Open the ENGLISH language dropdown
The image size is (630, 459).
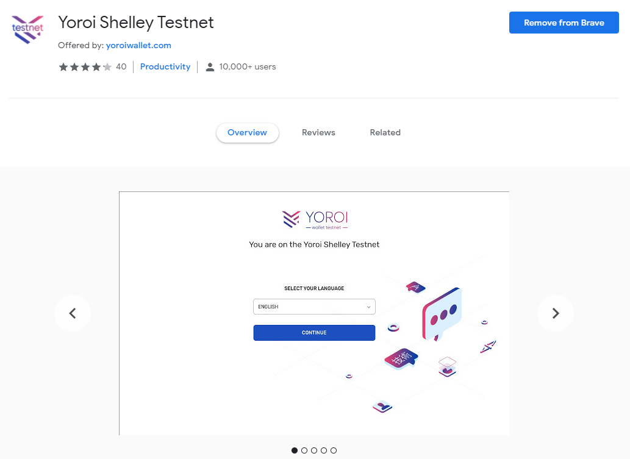[314, 307]
